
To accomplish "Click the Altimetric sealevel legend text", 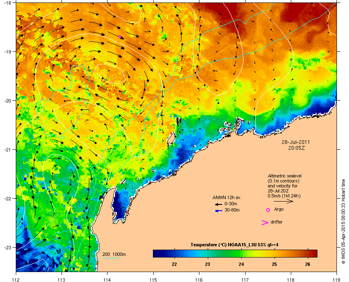I will 285,176.
